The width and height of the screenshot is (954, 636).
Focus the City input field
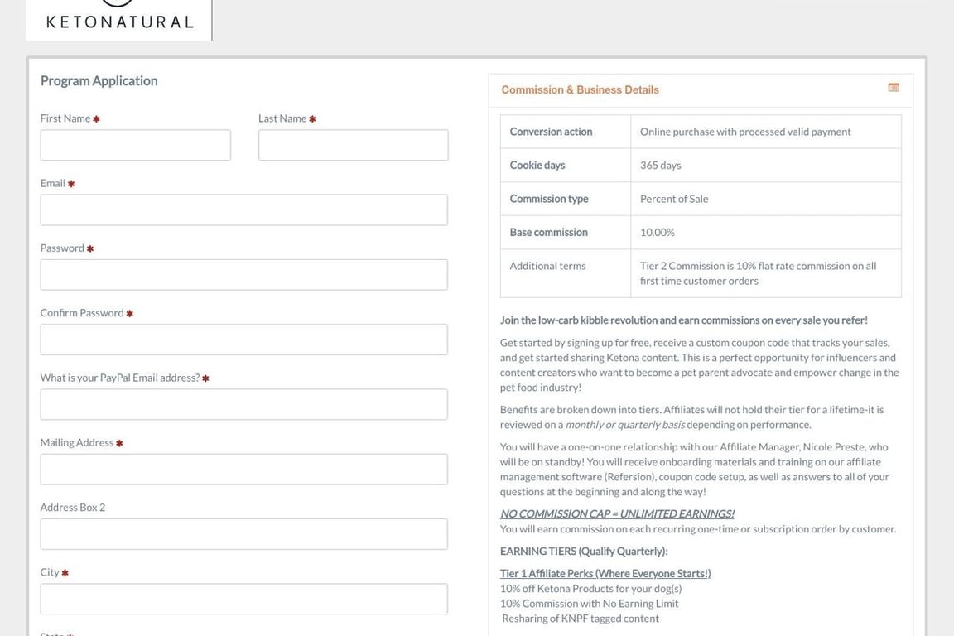coord(243,599)
